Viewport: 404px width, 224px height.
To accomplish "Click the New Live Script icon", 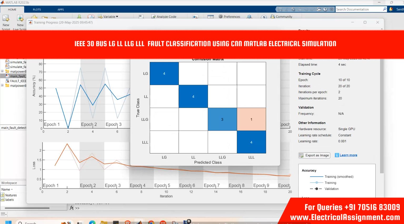I will (20, 18).
